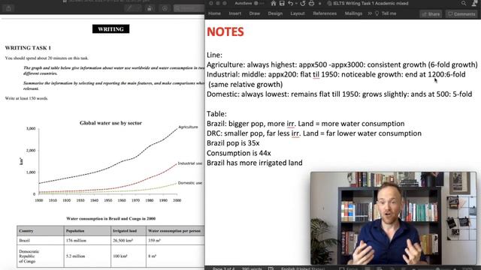Click the 'Brazil: bigger pop' line
This screenshot has height=270, width=481.
pyautogui.click(x=306, y=124)
